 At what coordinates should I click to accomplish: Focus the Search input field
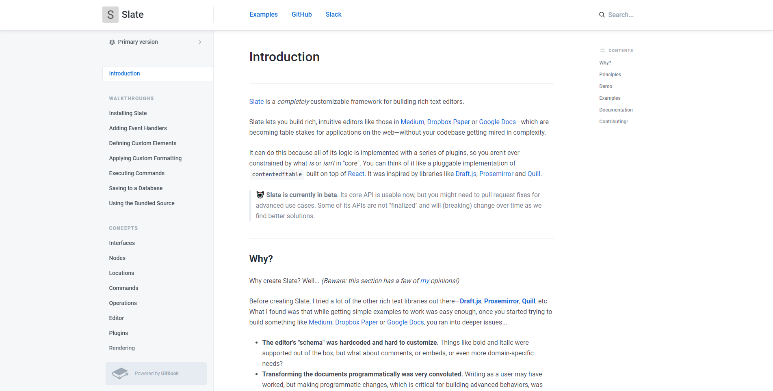click(x=634, y=15)
